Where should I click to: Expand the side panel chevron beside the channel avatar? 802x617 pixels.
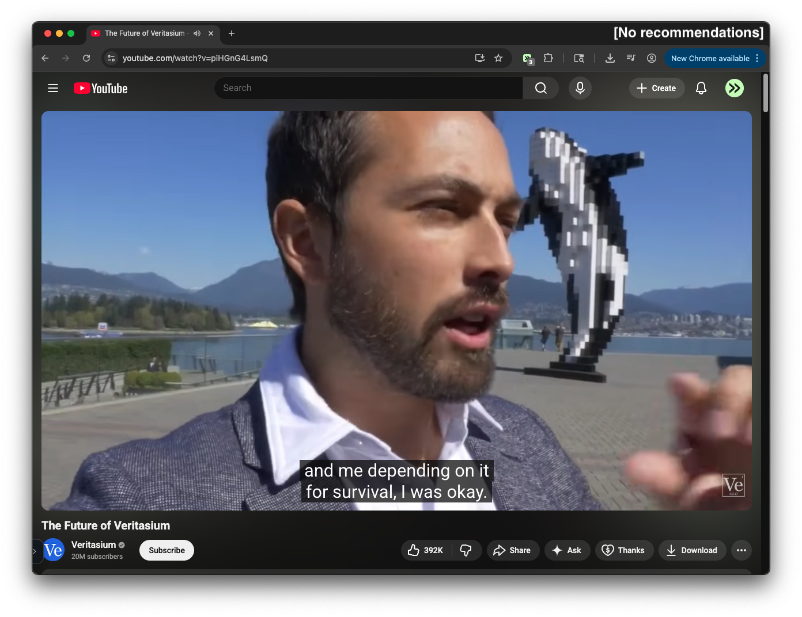(35, 551)
